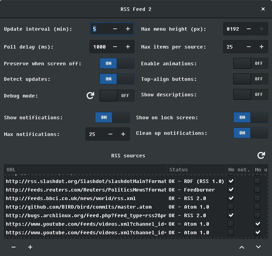Decrease the update interval value
The width and height of the screenshot is (272, 256).
click(x=115, y=29)
